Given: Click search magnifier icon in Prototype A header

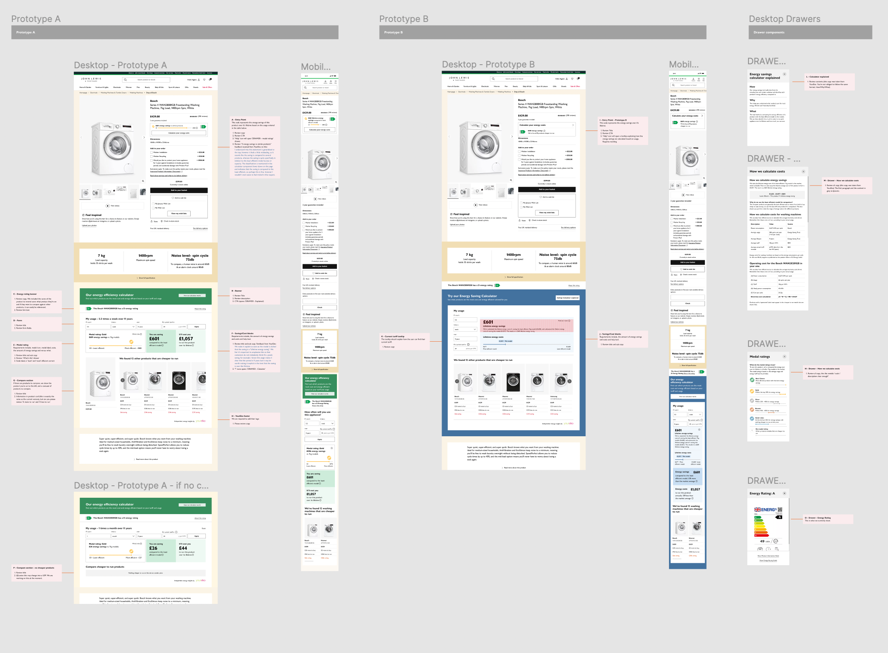Looking at the screenshot, I should click(125, 80).
